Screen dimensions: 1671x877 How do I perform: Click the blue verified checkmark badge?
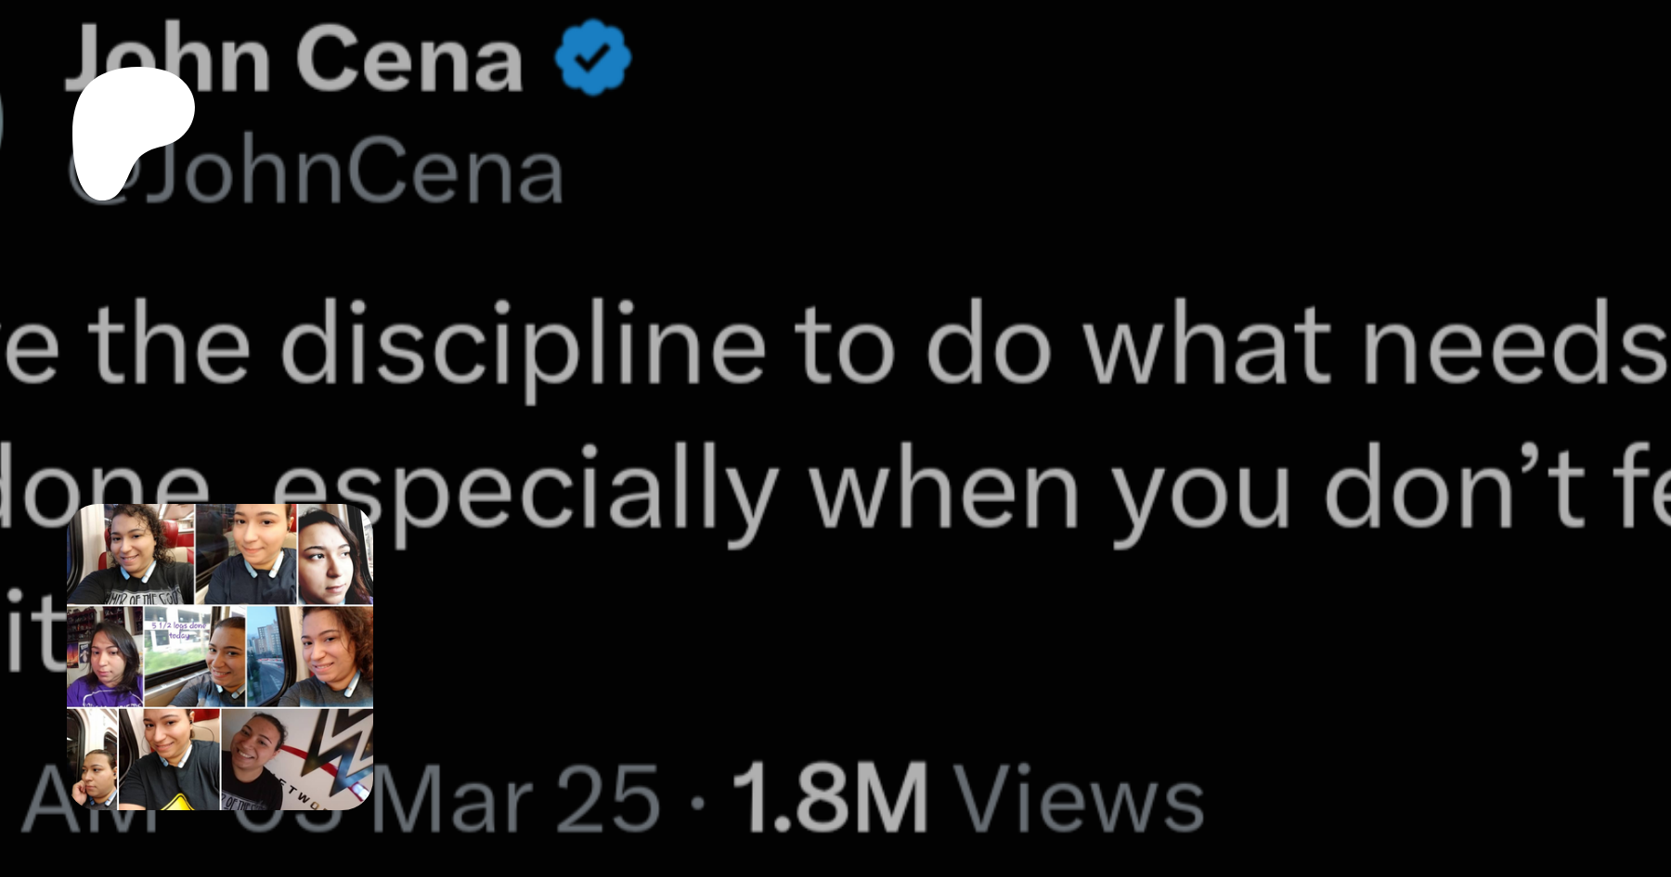[593, 58]
